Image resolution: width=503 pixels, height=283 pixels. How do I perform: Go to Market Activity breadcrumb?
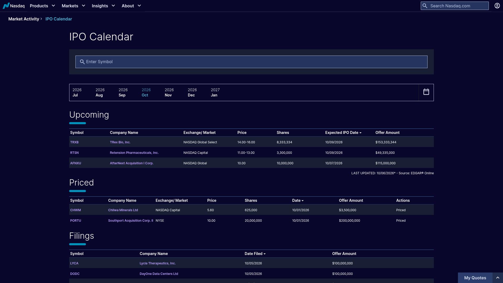(24, 19)
